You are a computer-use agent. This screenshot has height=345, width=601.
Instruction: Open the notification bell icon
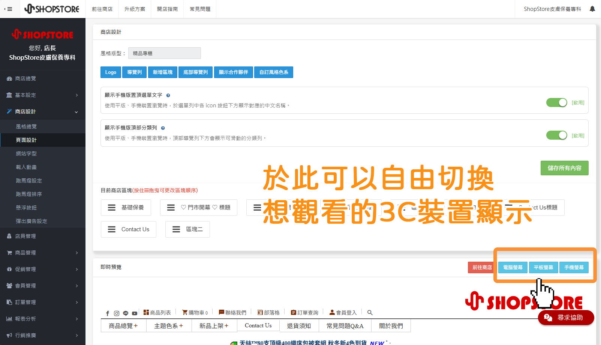(592, 9)
